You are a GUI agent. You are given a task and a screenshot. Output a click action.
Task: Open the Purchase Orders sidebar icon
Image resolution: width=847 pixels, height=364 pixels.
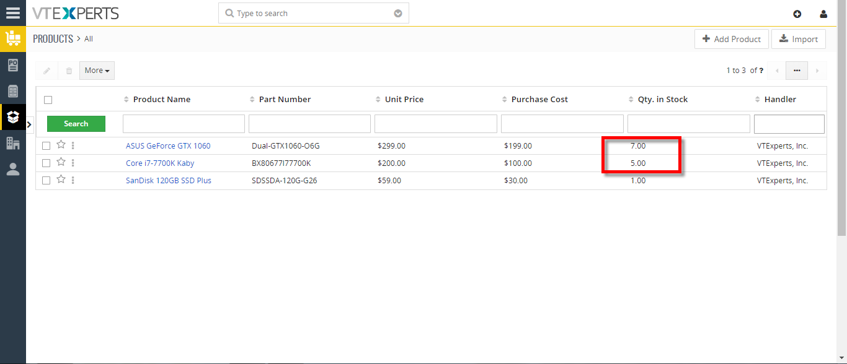(12, 65)
